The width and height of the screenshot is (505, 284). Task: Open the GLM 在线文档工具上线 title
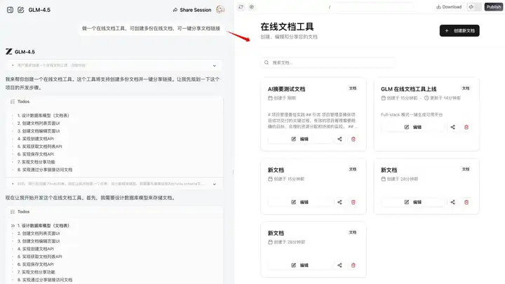(x=408, y=89)
